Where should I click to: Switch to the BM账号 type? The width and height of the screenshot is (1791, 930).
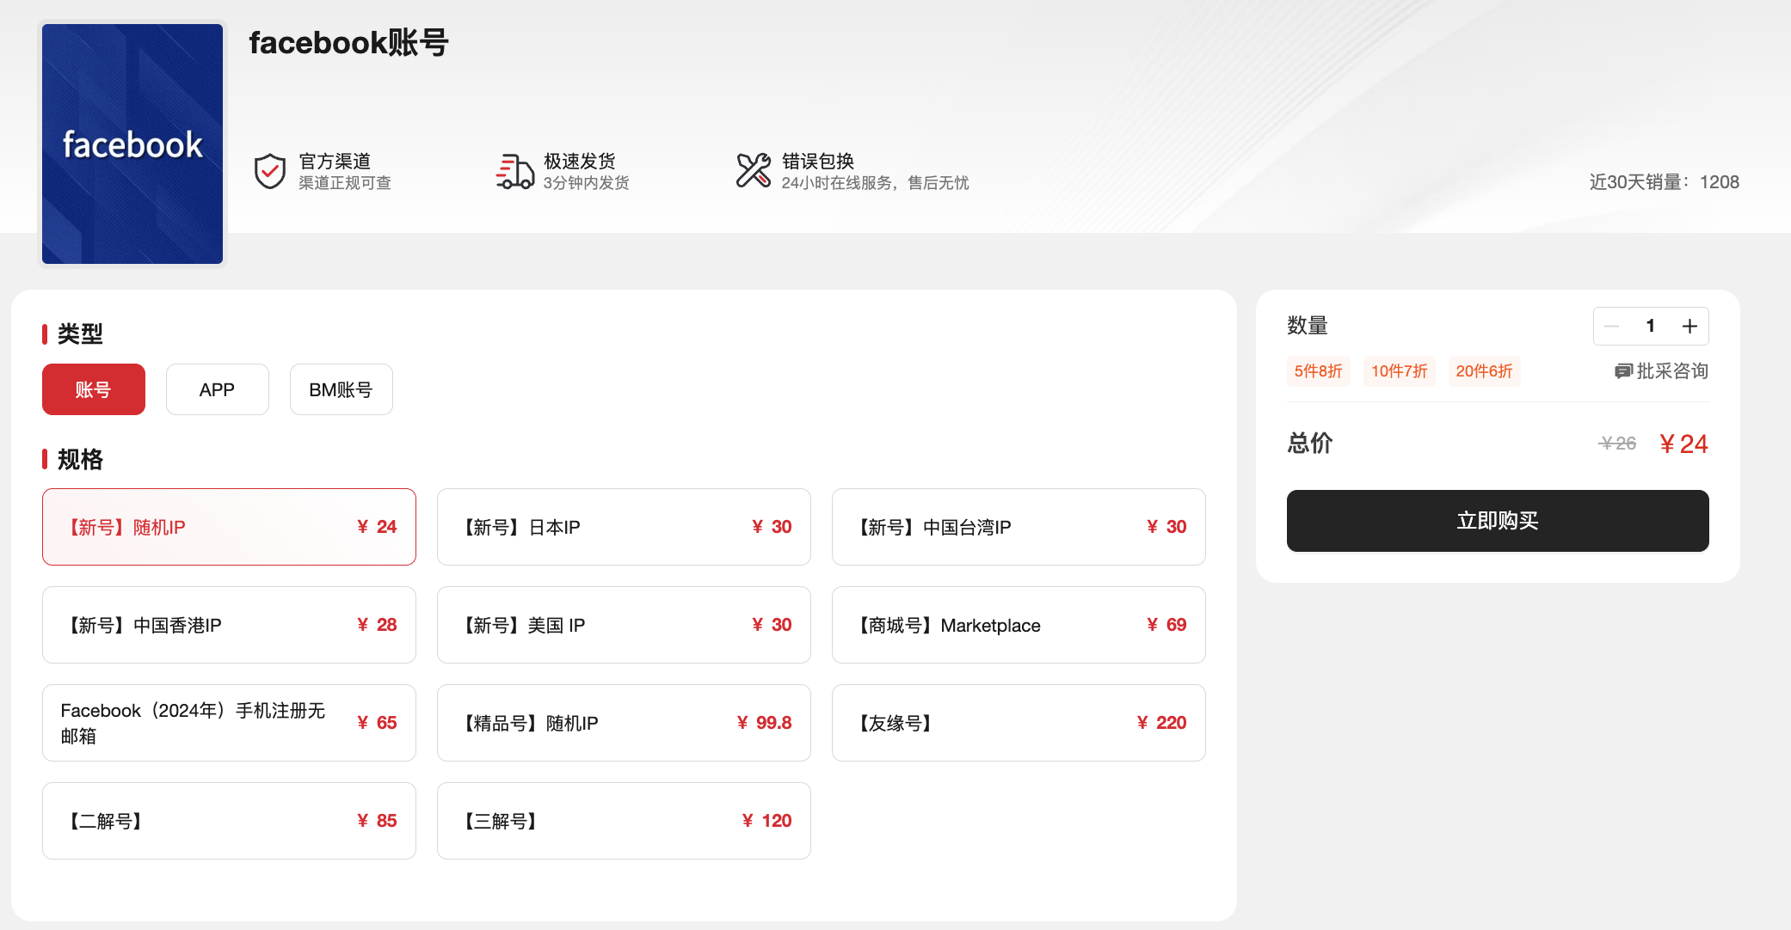coord(341,389)
